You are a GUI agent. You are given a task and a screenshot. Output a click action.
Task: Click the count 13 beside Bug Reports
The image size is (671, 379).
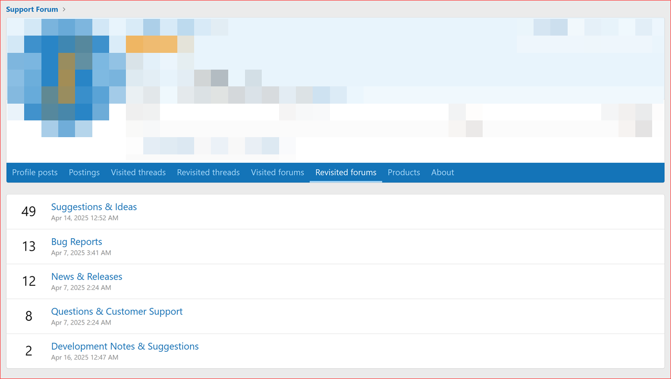(28, 246)
